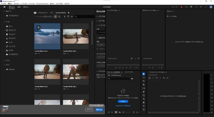
Task: Click the audio speaker icon in header
Action: coord(201,7)
